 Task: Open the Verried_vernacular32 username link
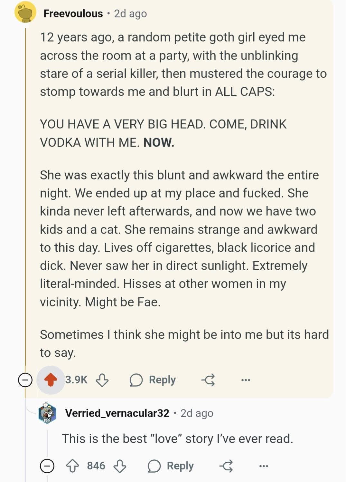tap(117, 413)
